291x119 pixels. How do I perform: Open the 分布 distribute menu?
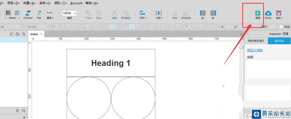click(x=159, y=15)
